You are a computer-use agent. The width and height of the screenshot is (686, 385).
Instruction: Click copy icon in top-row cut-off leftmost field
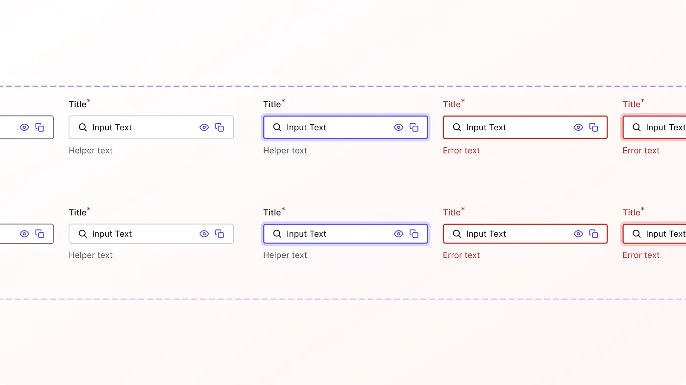click(40, 127)
